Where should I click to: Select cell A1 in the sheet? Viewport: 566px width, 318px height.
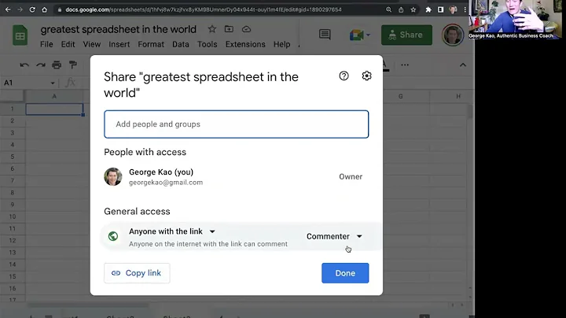pos(54,109)
